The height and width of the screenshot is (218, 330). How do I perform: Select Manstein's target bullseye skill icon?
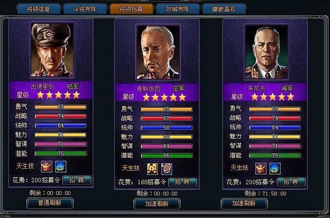[166, 169]
